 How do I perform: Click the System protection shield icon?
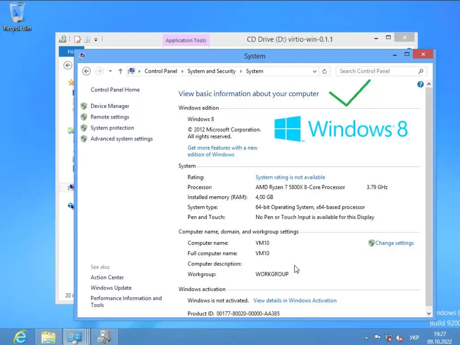point(84,128)
